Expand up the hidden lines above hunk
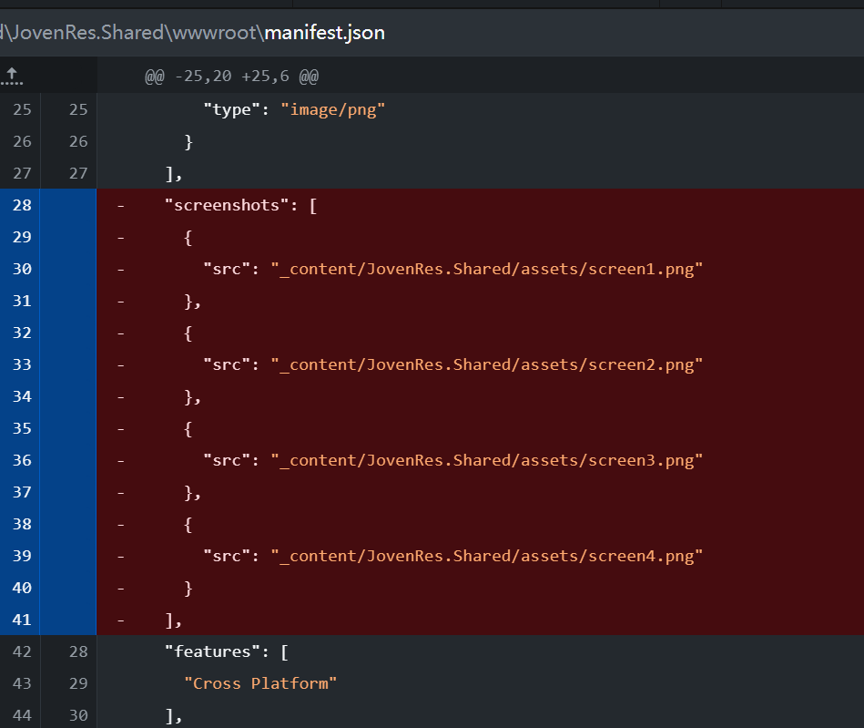 pyautogui.click(x=12, y=76)
